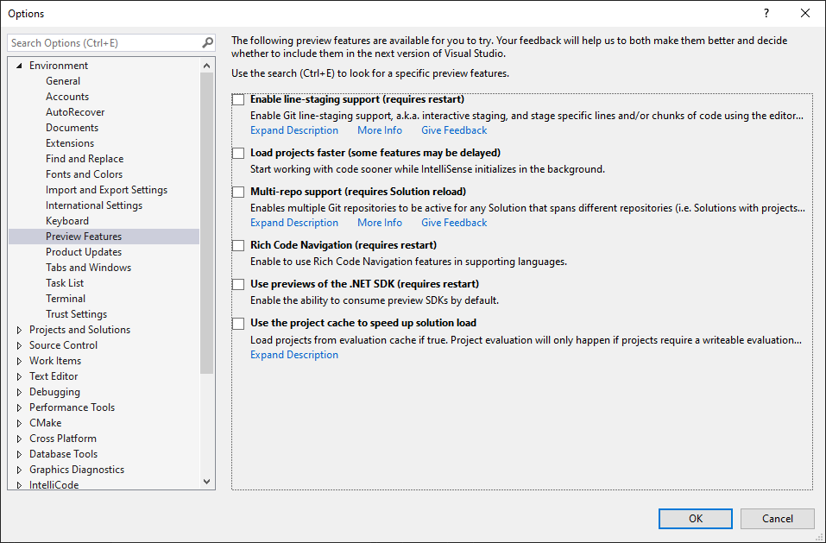This screenshot has height=543, width=826.
Task: Select Terminal in the options tree
Action: click(66, 299)
